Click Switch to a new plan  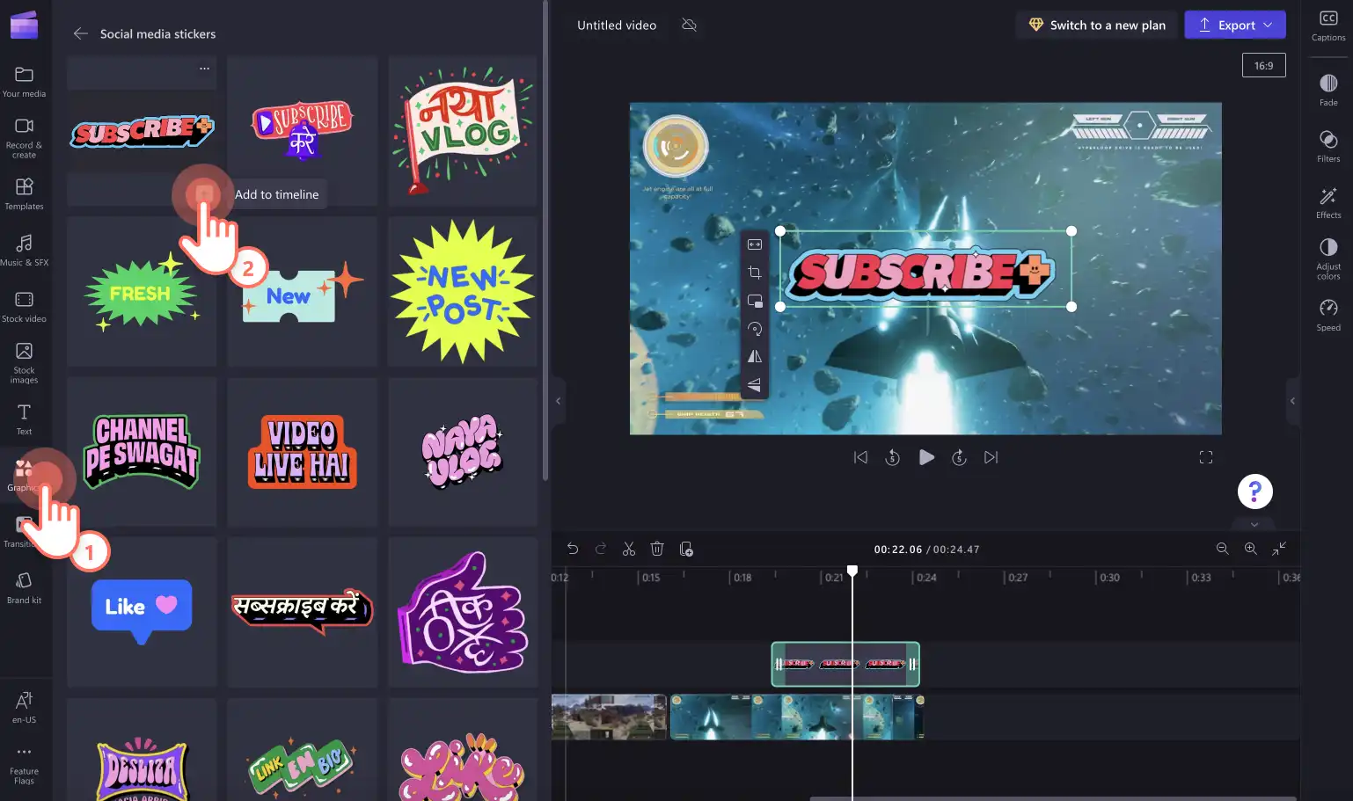tap(1097, 25)
